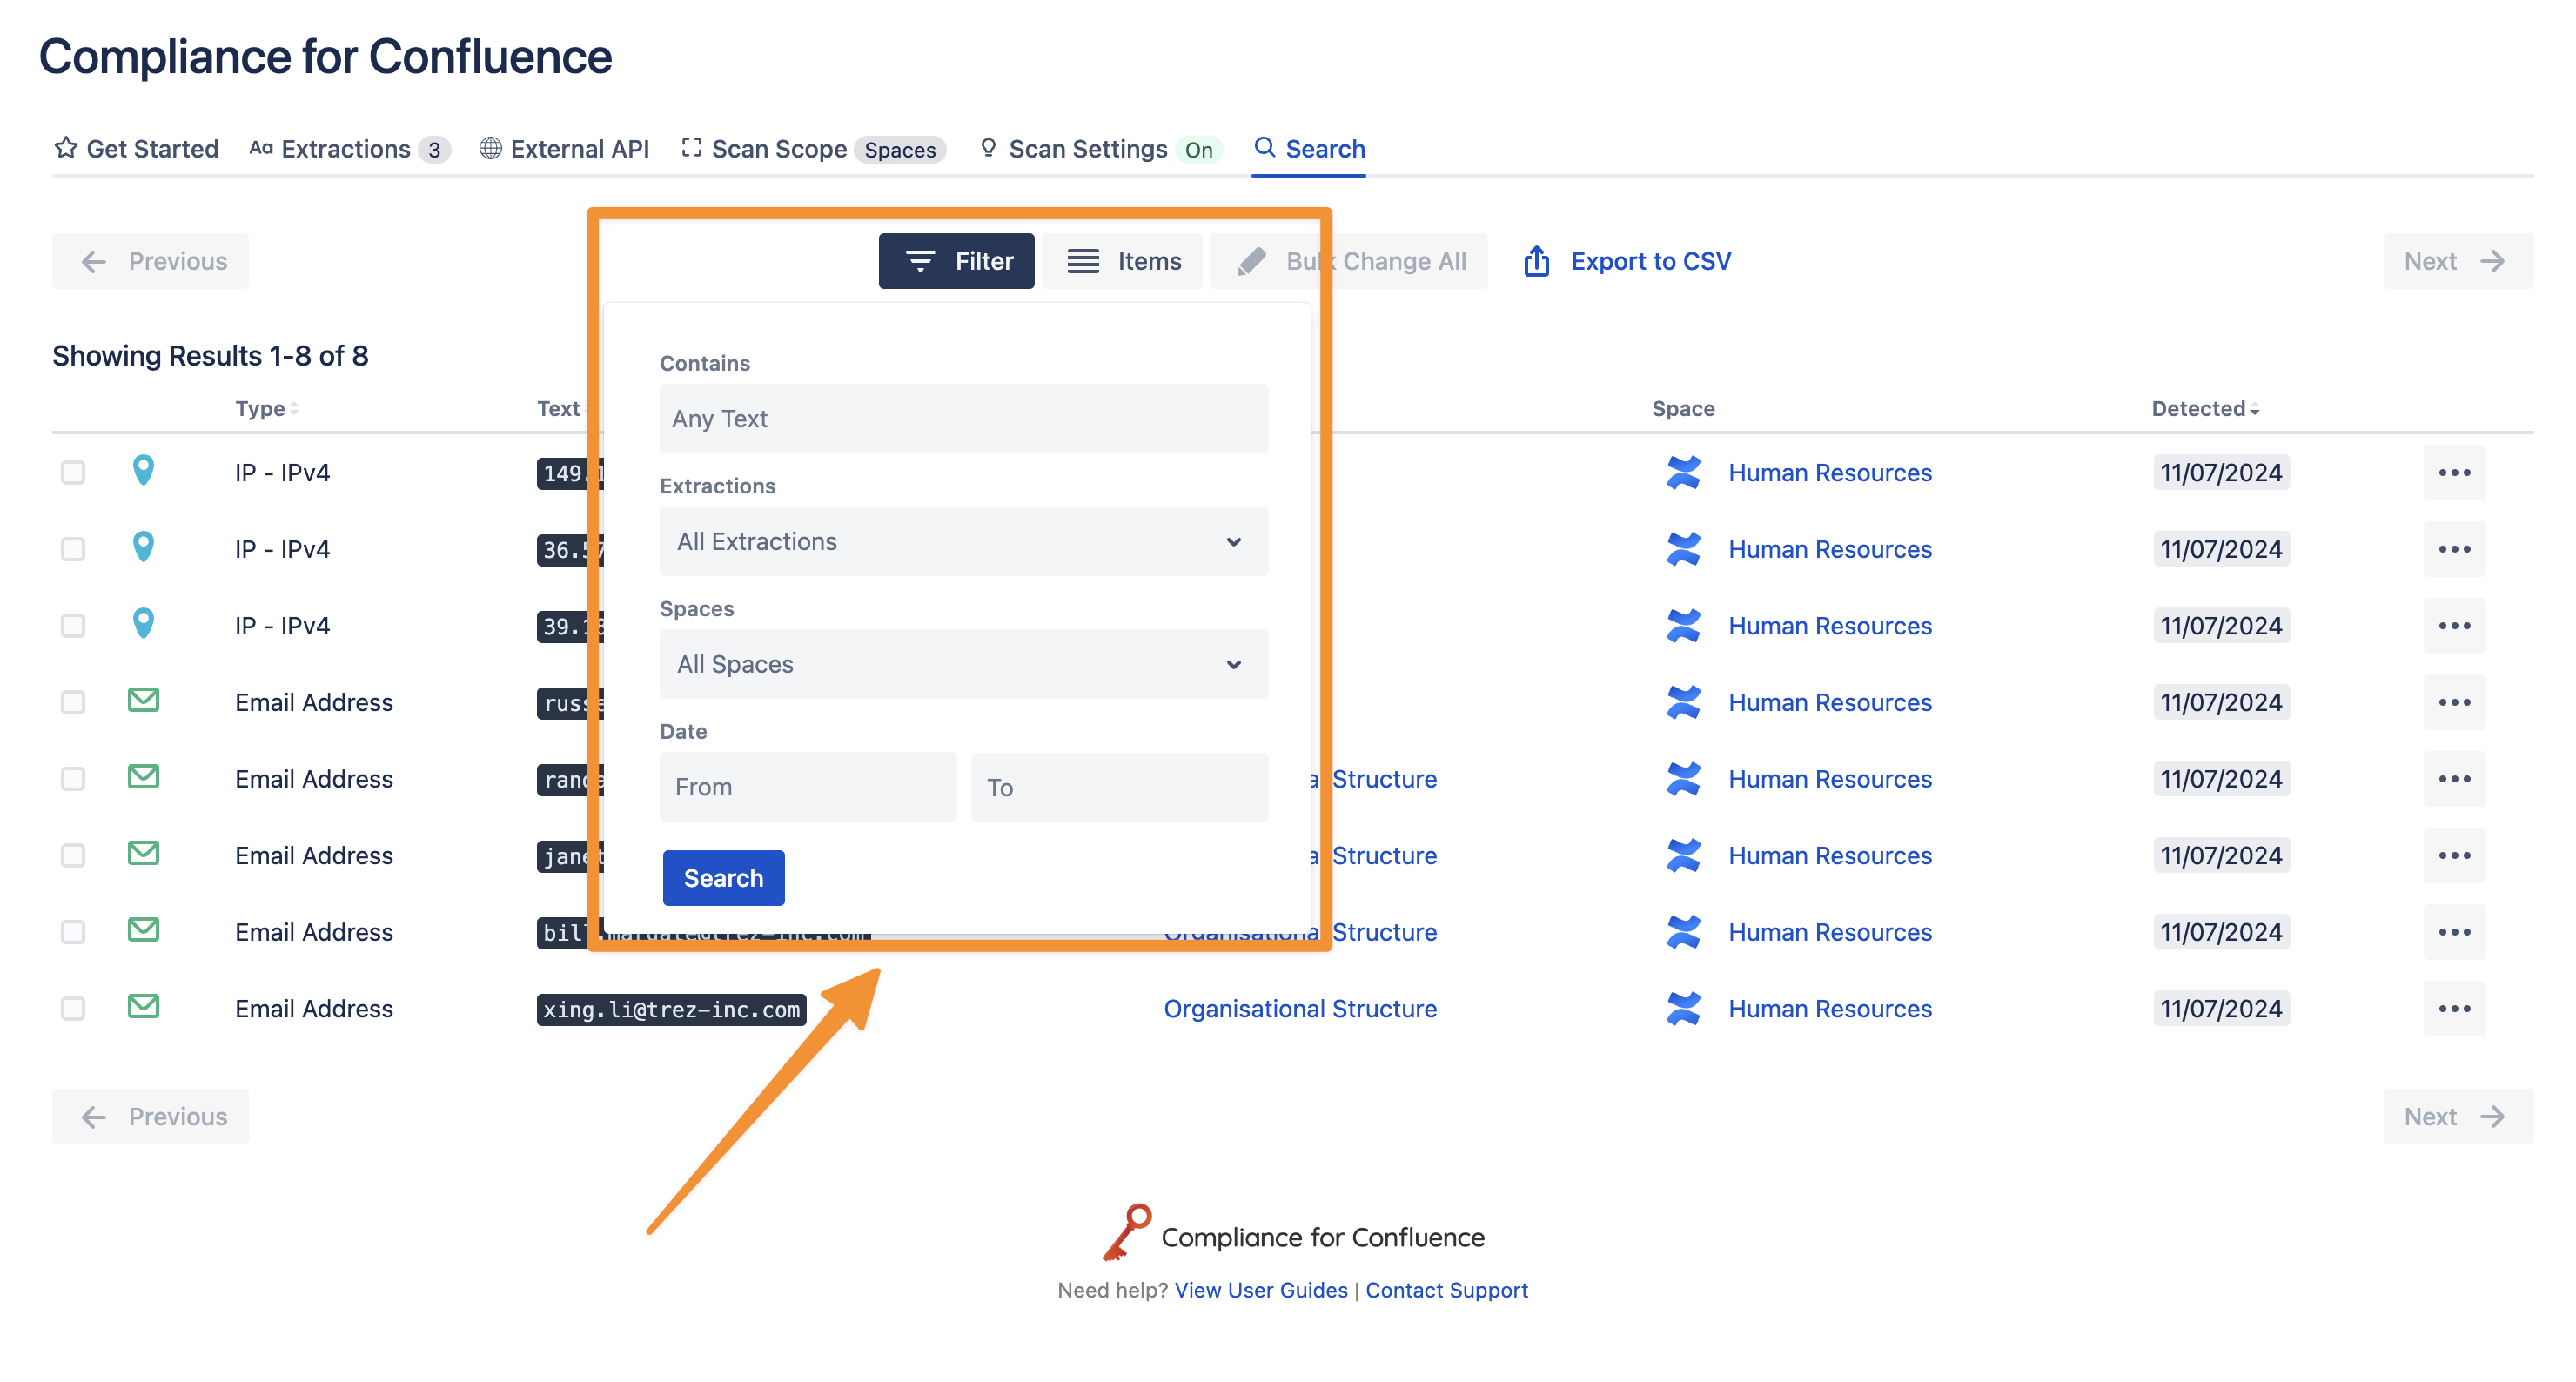Screen dimensions: 2576x1382
Task: Click the location pin icon of second IPv4 row
Action: coord(143,548)
